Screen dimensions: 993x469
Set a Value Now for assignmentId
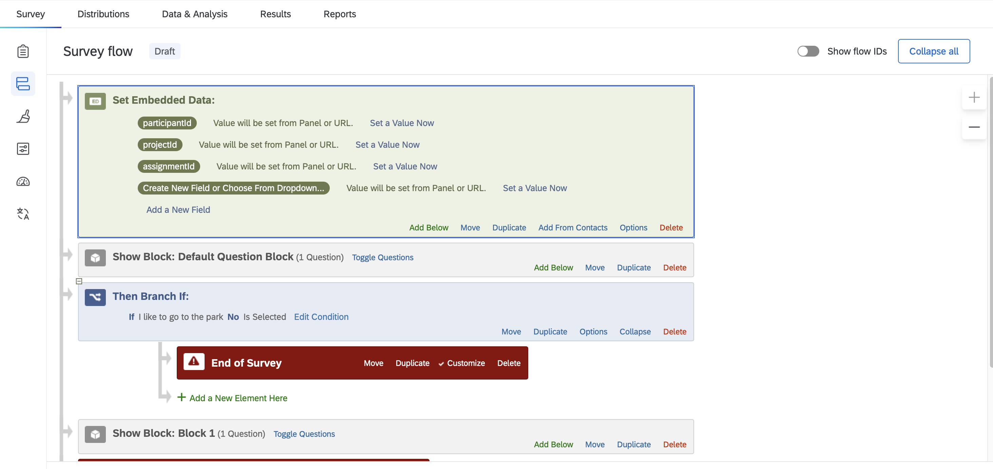405,166
